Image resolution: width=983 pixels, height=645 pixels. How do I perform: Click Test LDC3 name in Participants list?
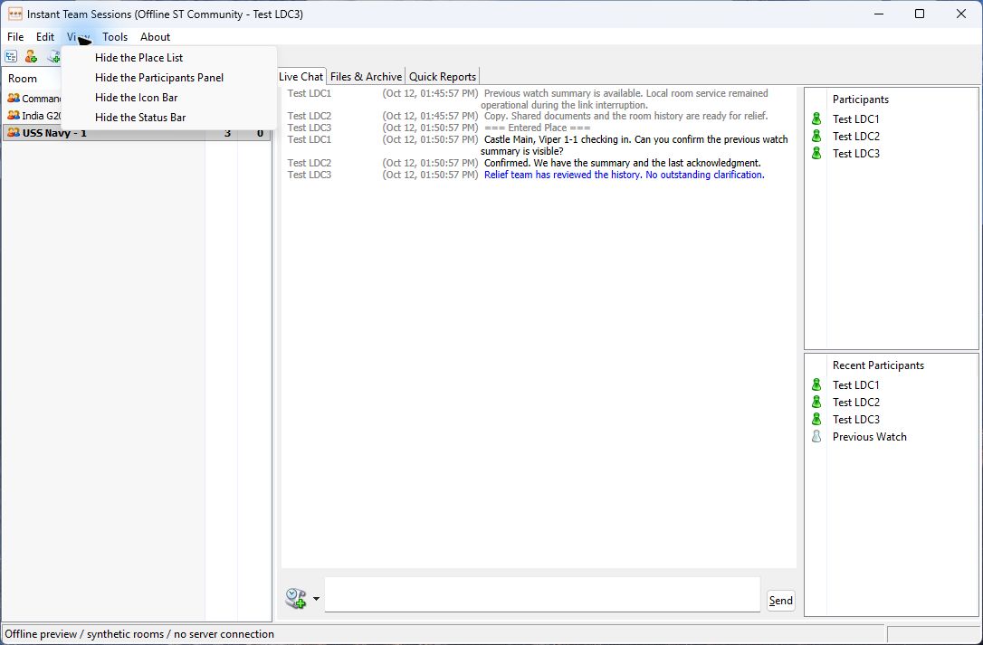[855, 154]
